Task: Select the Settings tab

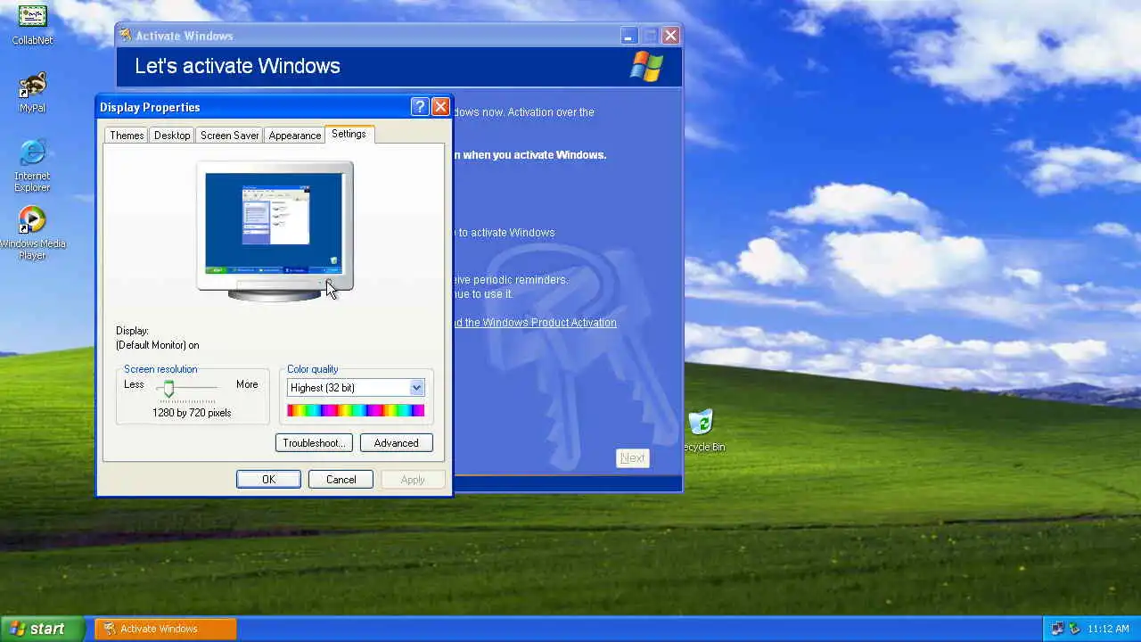Action: click(x=349, y=134)
